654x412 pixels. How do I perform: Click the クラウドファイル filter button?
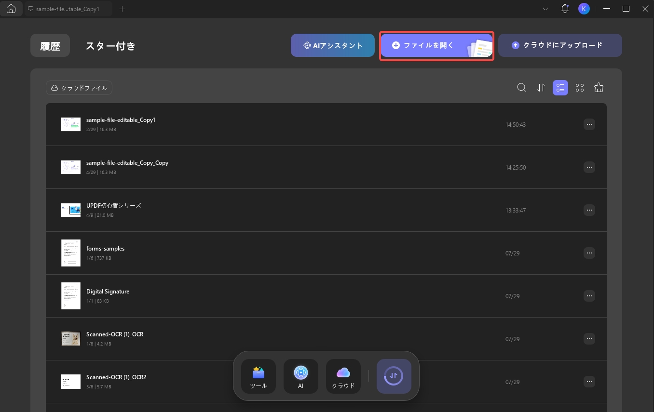coord(79,88)
